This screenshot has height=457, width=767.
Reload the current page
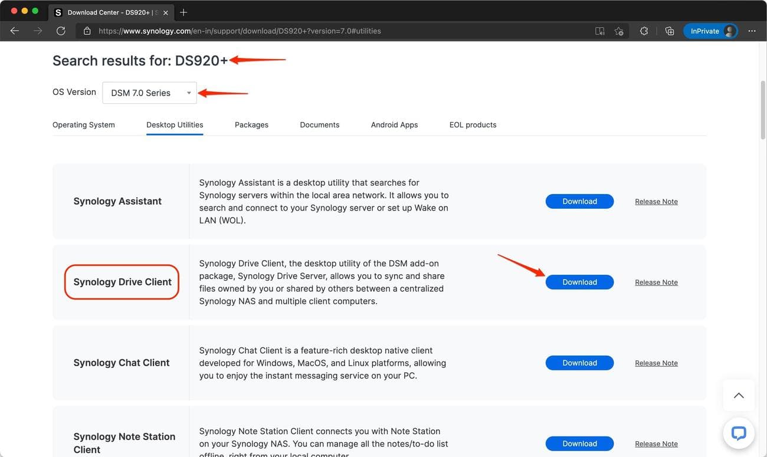tap(61, 31)
